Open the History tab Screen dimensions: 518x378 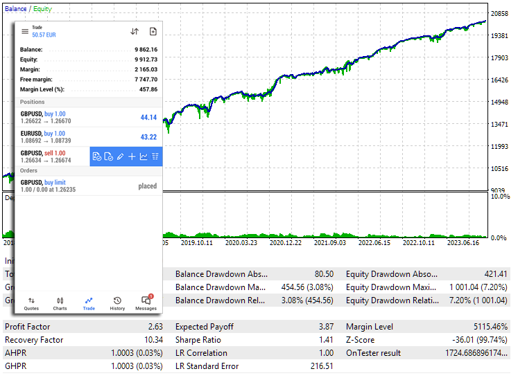(117, 303)
